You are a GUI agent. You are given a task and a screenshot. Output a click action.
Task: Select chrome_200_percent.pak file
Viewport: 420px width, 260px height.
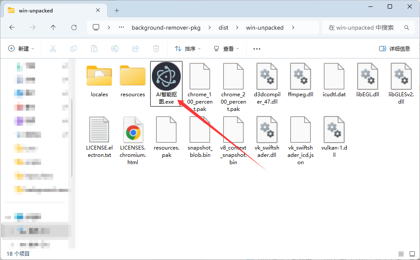point(233,87)
